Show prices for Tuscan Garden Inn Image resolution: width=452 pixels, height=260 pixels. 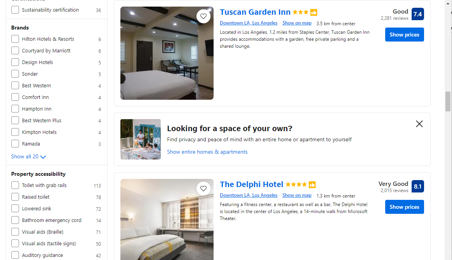click(405, 35)
